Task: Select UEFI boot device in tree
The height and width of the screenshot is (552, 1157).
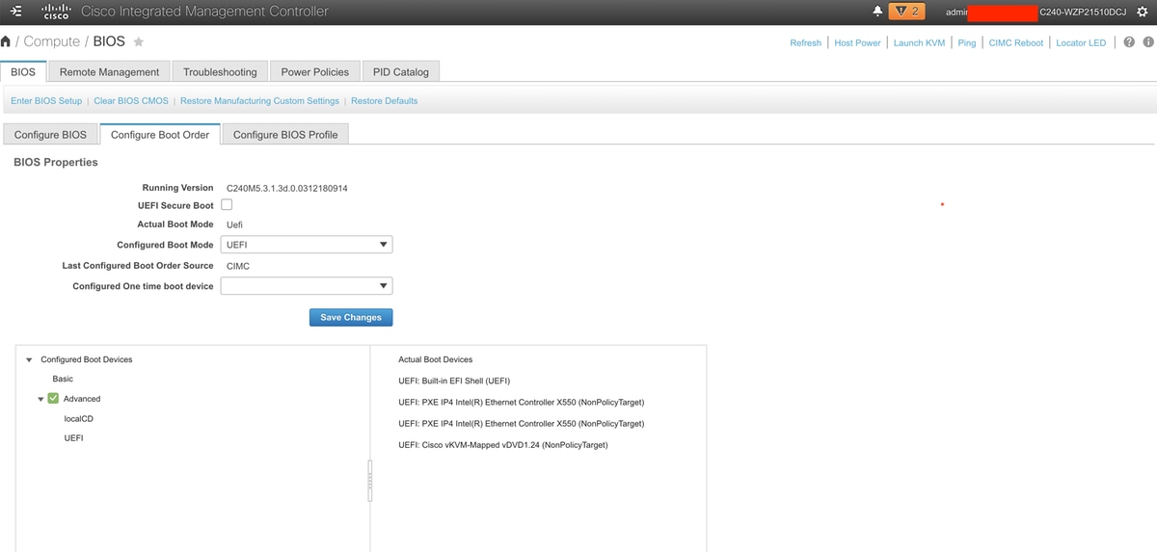Action: (x=73, y=438)
